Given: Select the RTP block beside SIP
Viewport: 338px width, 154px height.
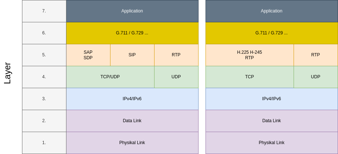Looking at the screenshot, I should (176, 55).
